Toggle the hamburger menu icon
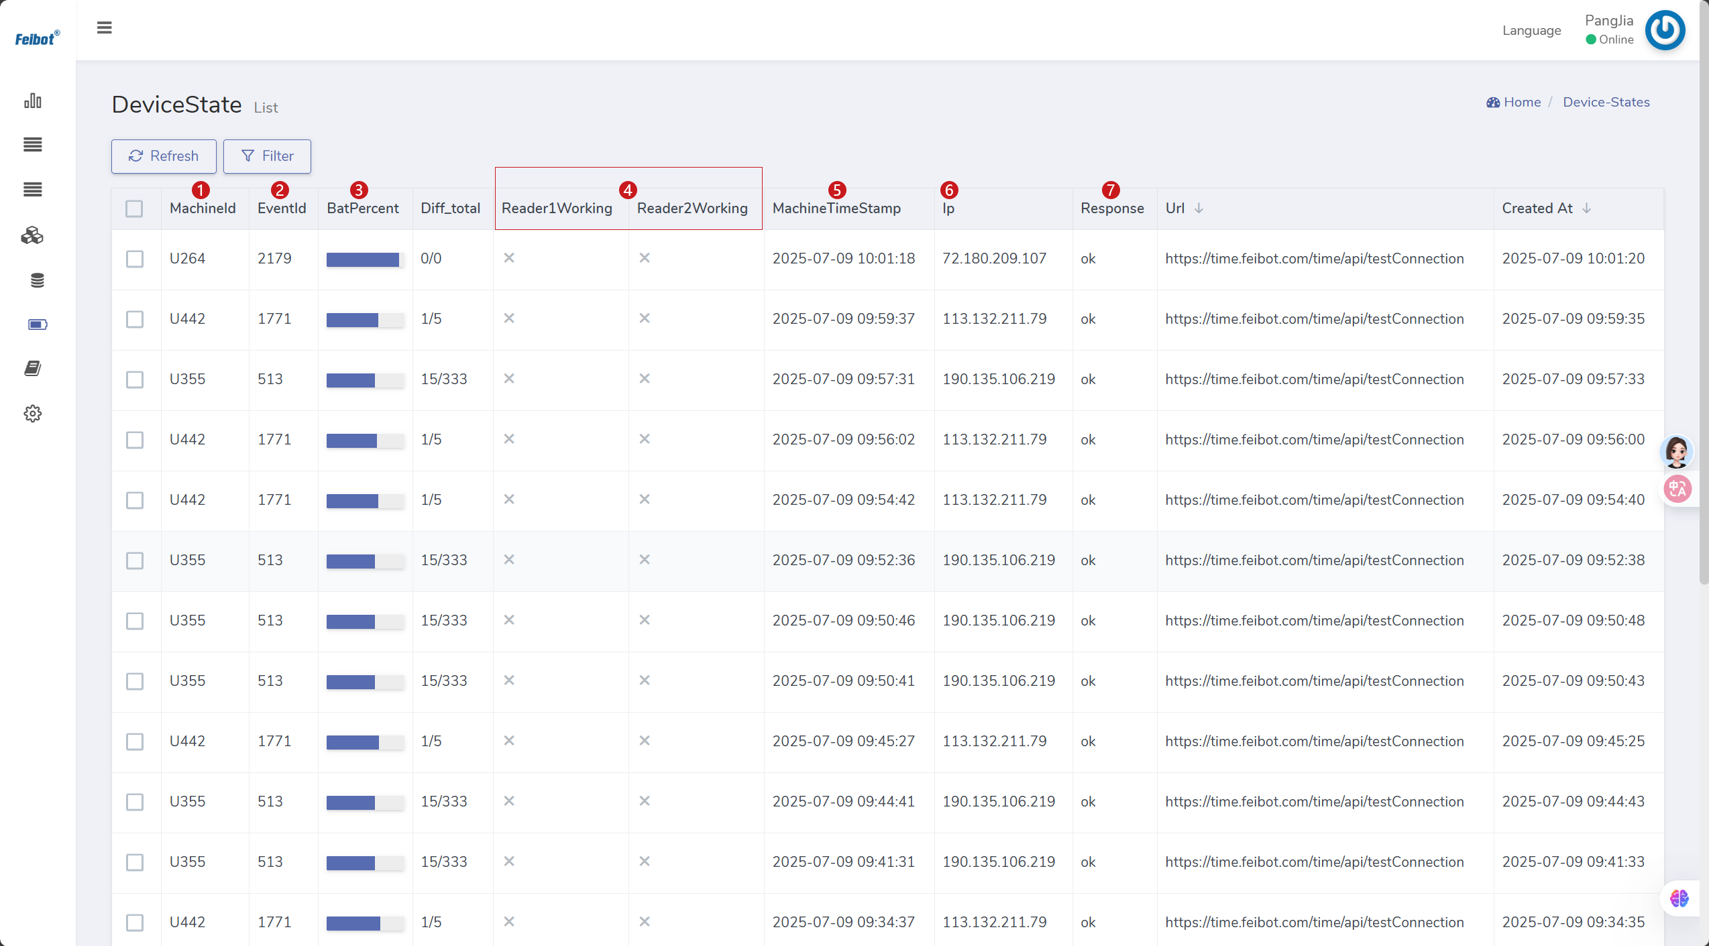The height and width of the screenshot is (946, 1709). click(x=104, y=27)
